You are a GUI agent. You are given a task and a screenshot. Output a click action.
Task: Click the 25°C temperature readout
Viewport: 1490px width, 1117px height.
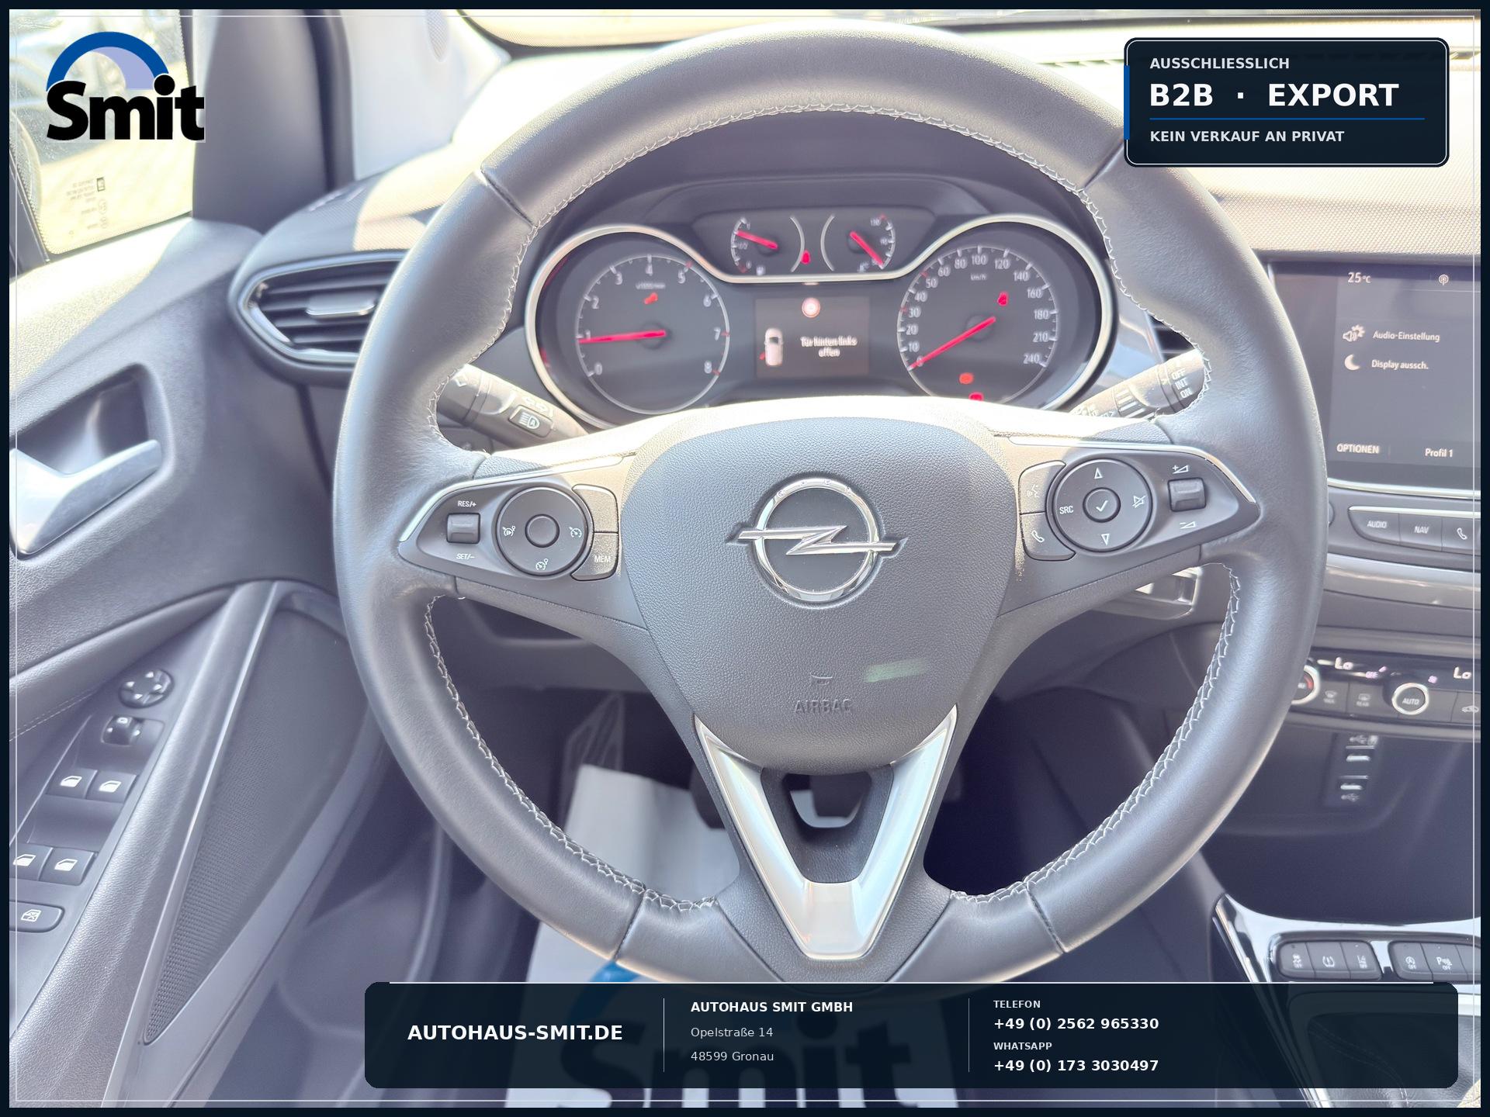click(x=1360, y=277)
